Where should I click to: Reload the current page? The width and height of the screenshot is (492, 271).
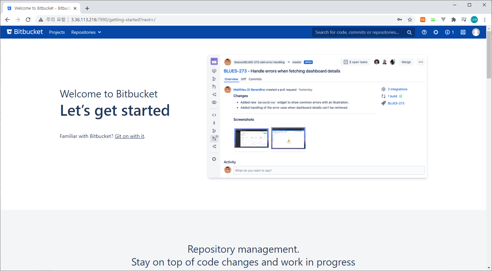[28, 19]
